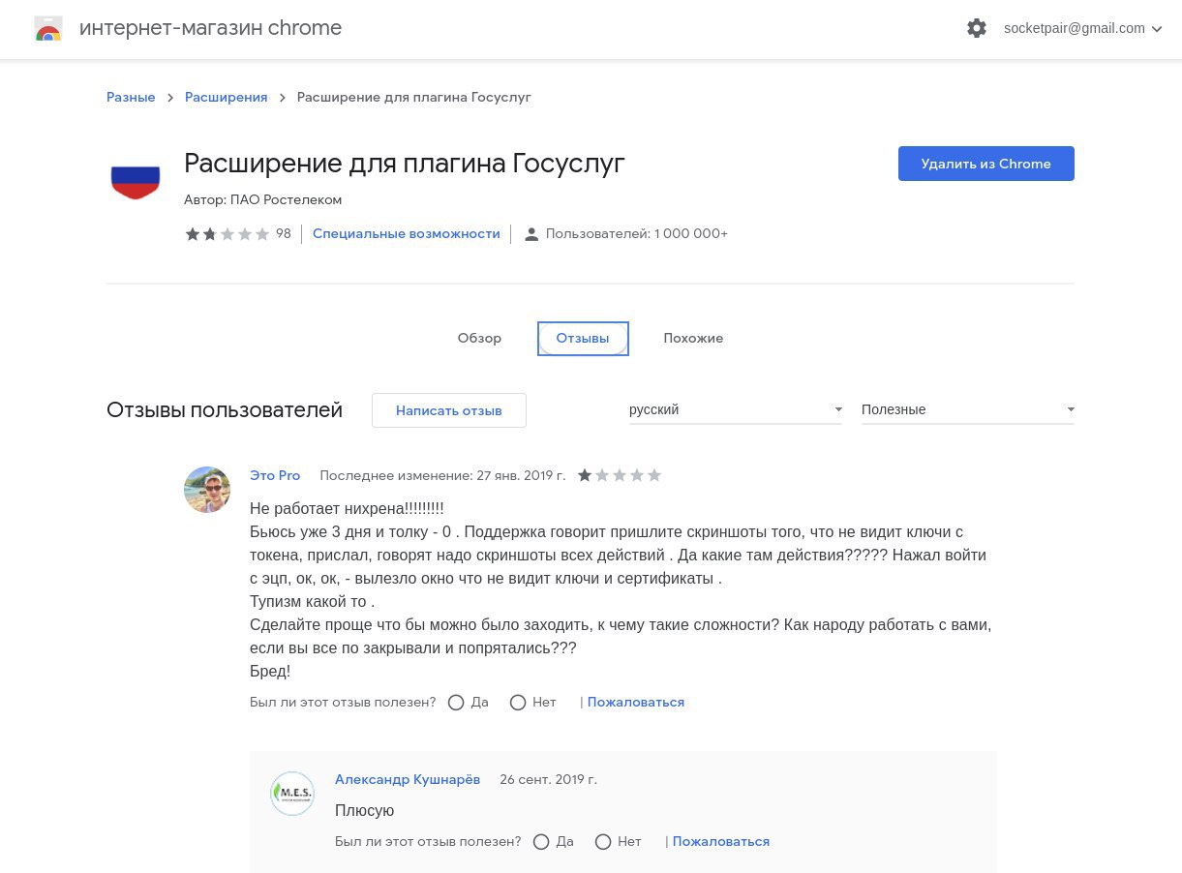The image size is (1182, 873).
Task: Click the Автор: ПАО Ростелеком text
Action: point(263,200)
